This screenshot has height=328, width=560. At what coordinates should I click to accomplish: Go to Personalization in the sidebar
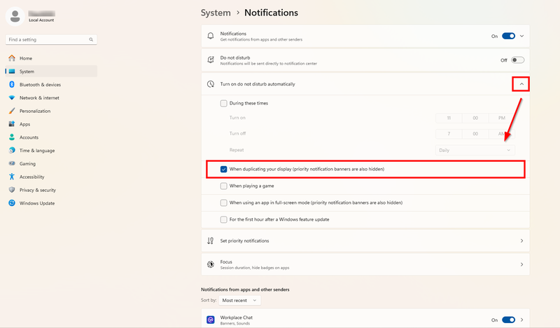click(x=35, y=111)
